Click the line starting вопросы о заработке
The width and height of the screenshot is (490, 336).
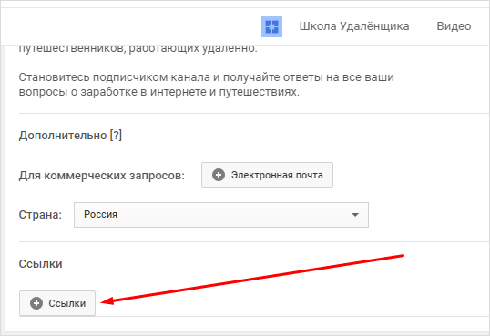point(159,92)
